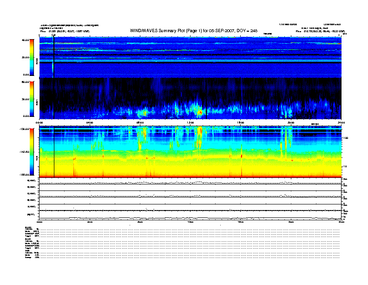Screen dimensions: 368x285
Task: Click the top line plot panel below TNR
Action: pyautogui.click(x=191, y=181)
